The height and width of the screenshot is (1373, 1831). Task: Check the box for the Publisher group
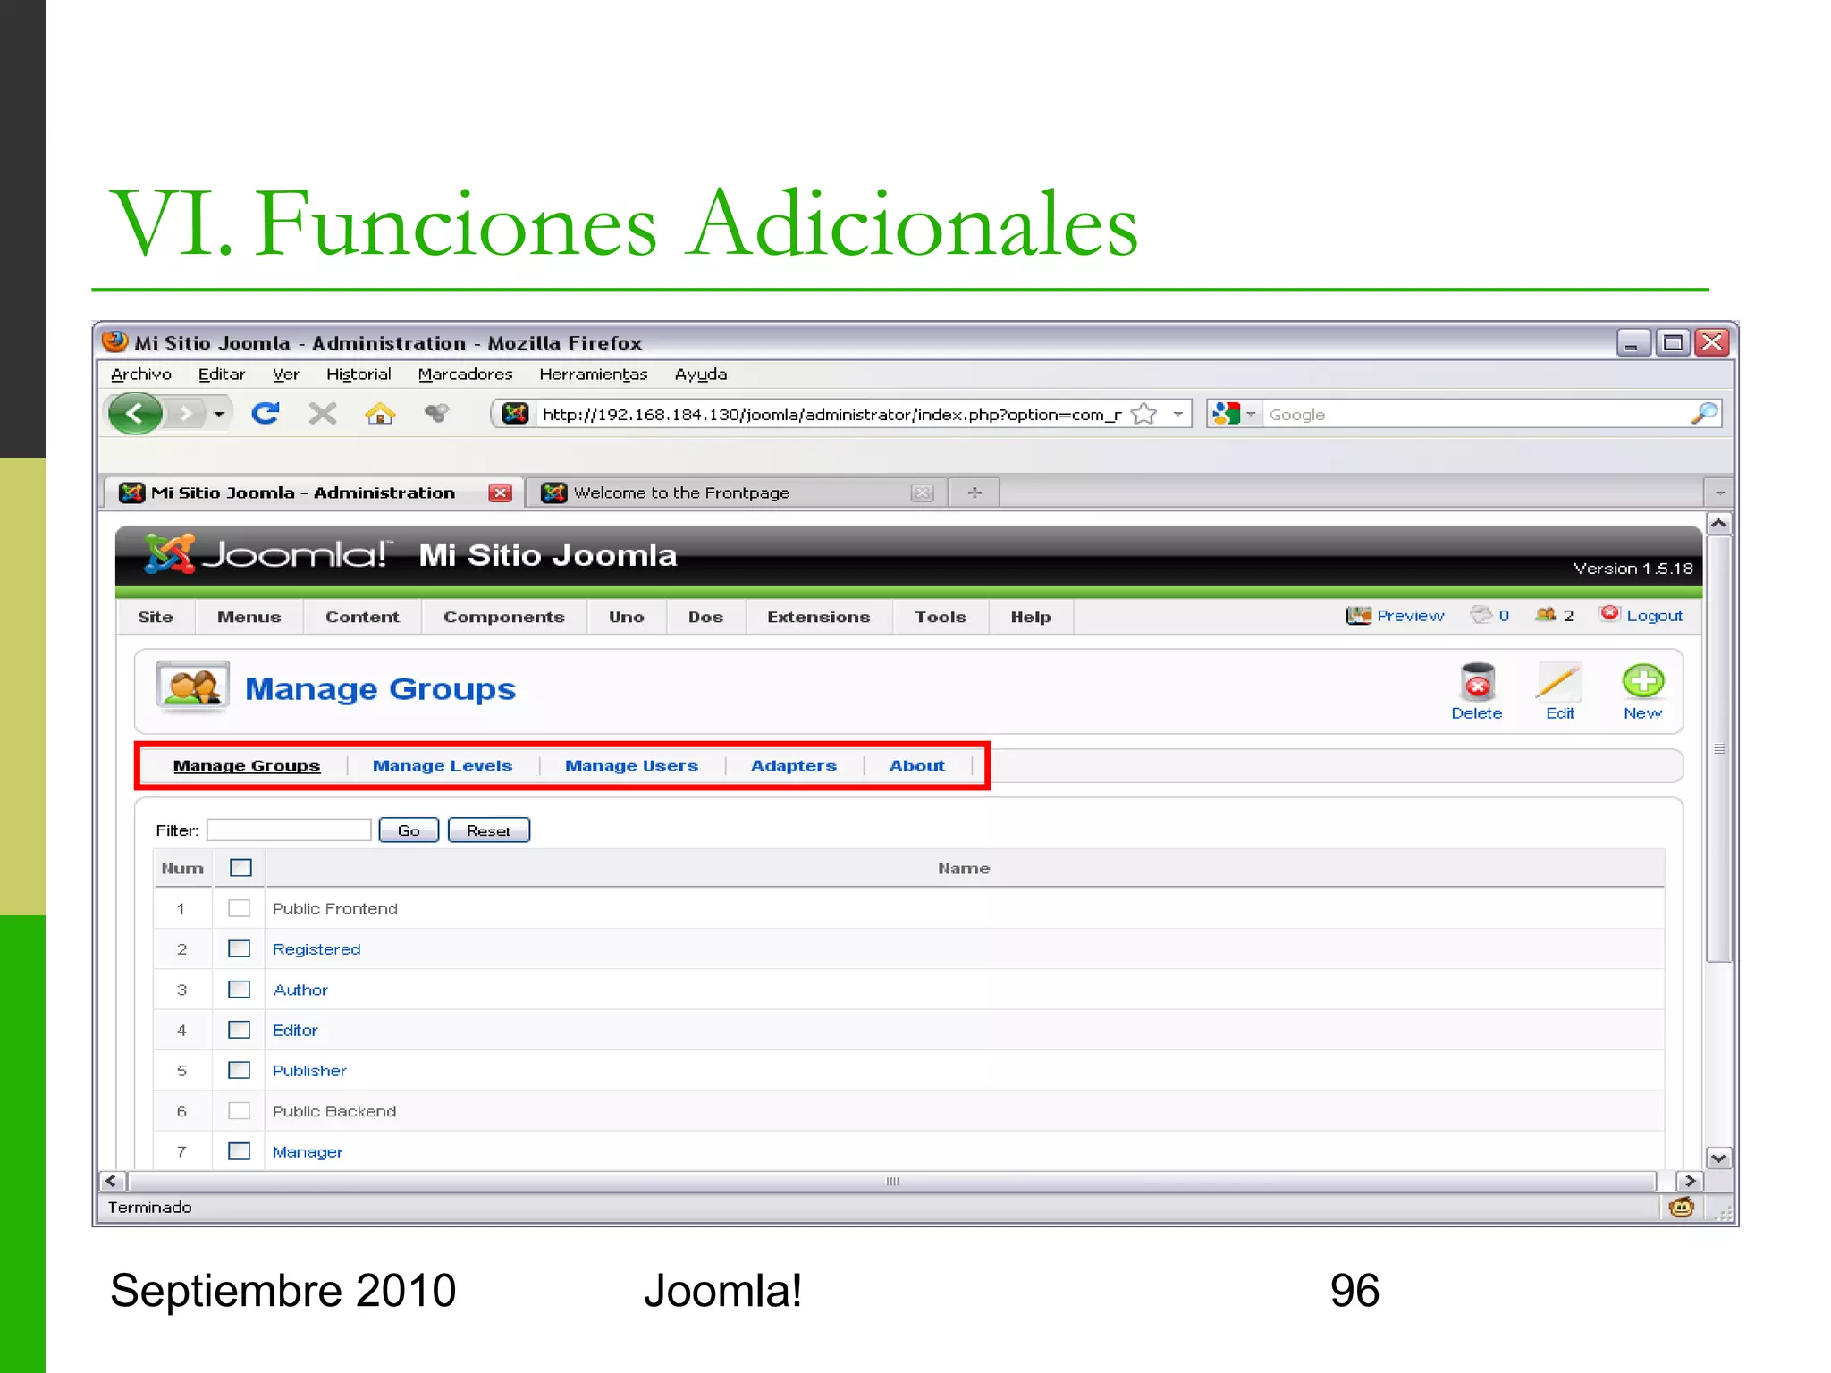coord(239,1070)
